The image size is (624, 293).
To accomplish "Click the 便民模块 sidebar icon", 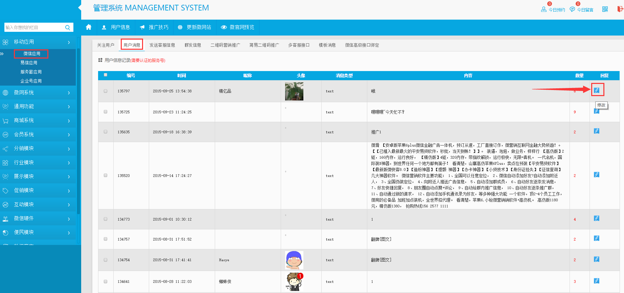I will (x=5, y=232).
